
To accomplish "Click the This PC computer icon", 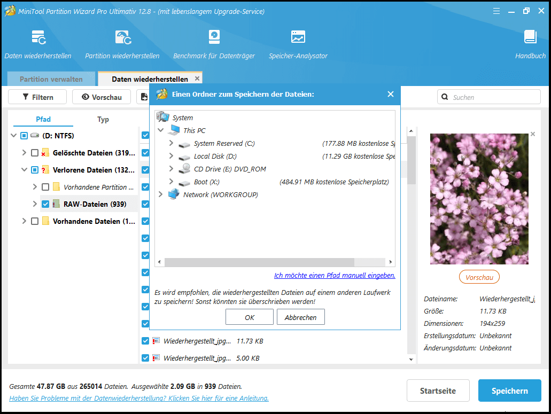I will pos(174,130).
